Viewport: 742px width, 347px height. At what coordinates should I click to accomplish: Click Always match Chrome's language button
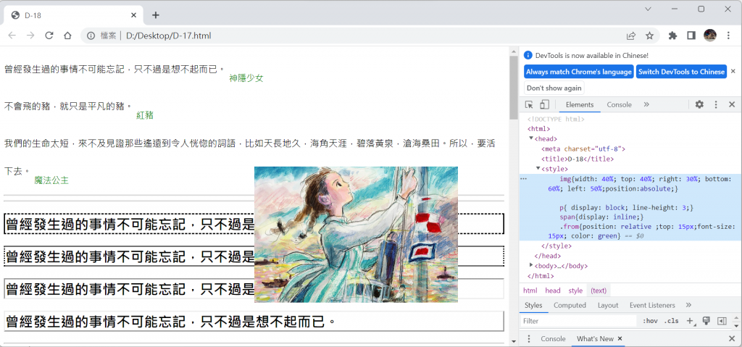coord(579,72)
